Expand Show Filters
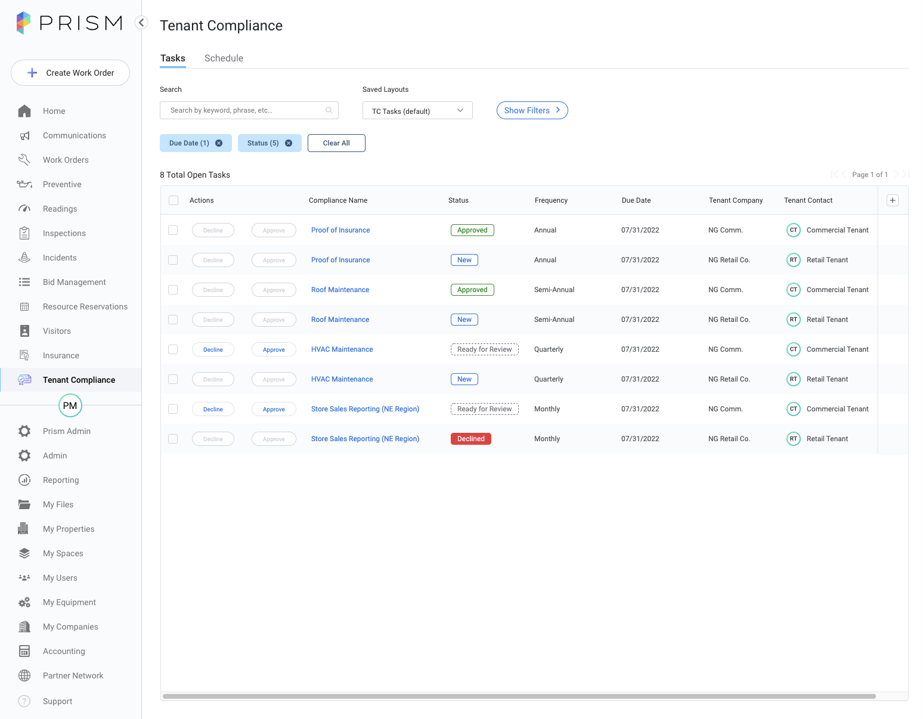 click(532, 110)
